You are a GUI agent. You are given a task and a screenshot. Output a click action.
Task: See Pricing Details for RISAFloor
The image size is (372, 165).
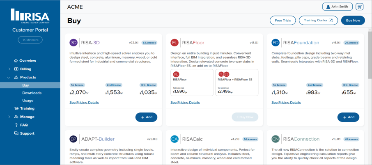pyautogui.click(x=185, y=103)
